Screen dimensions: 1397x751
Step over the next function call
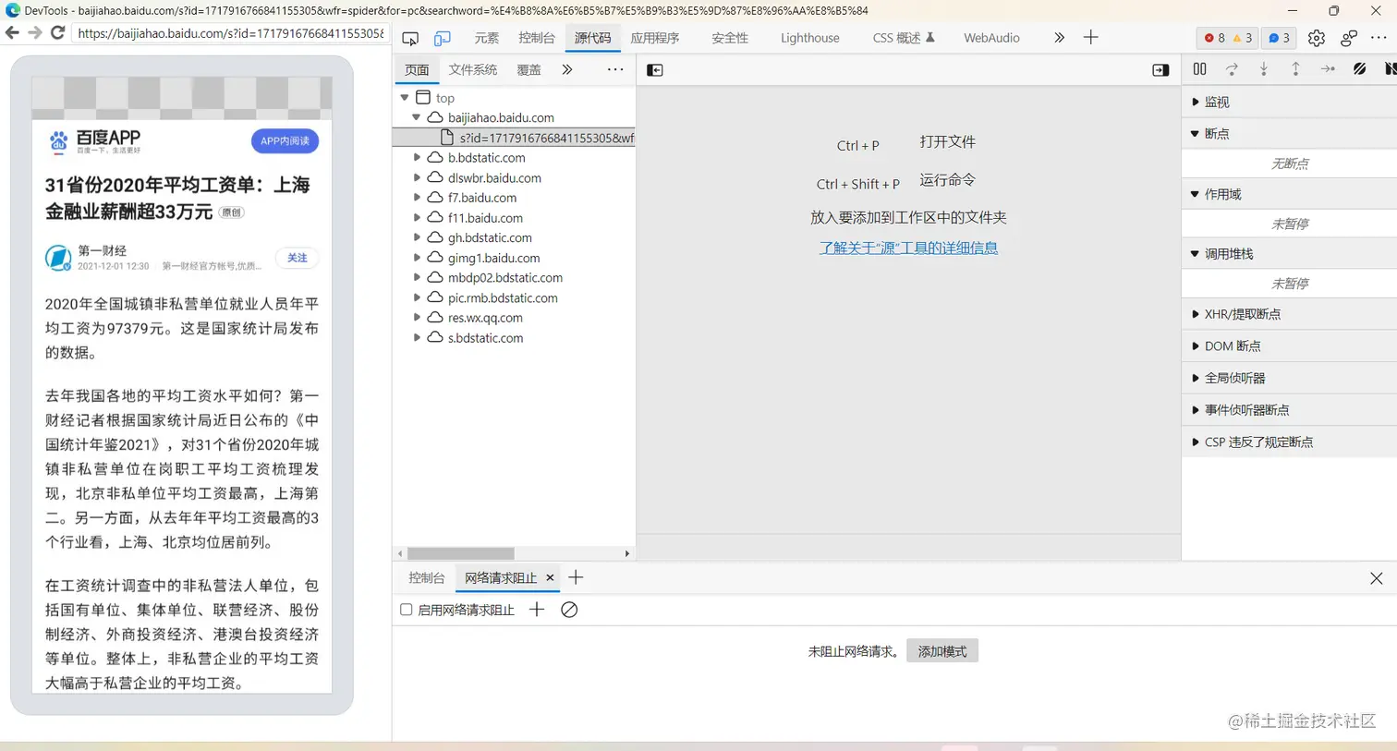1232,69
